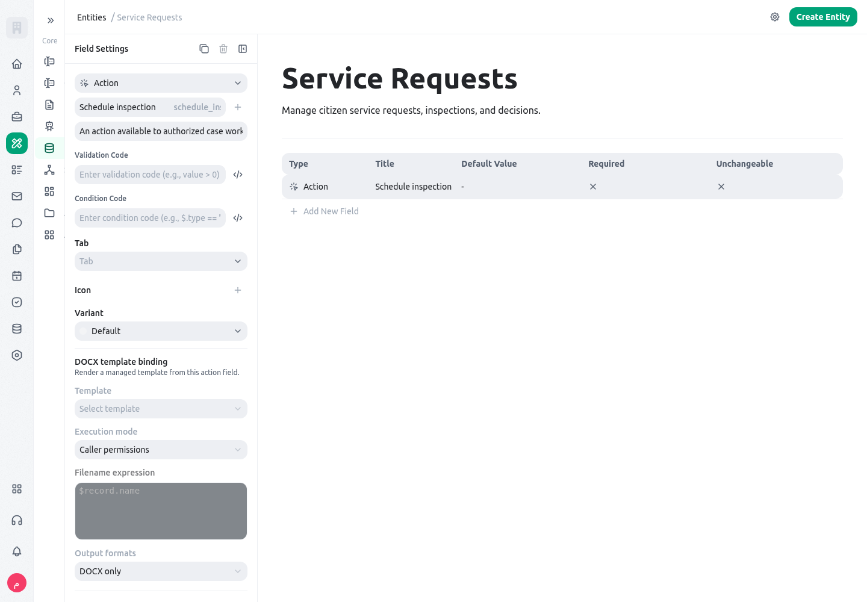Open the chat bubble sidebar icon

click(17, 223)
